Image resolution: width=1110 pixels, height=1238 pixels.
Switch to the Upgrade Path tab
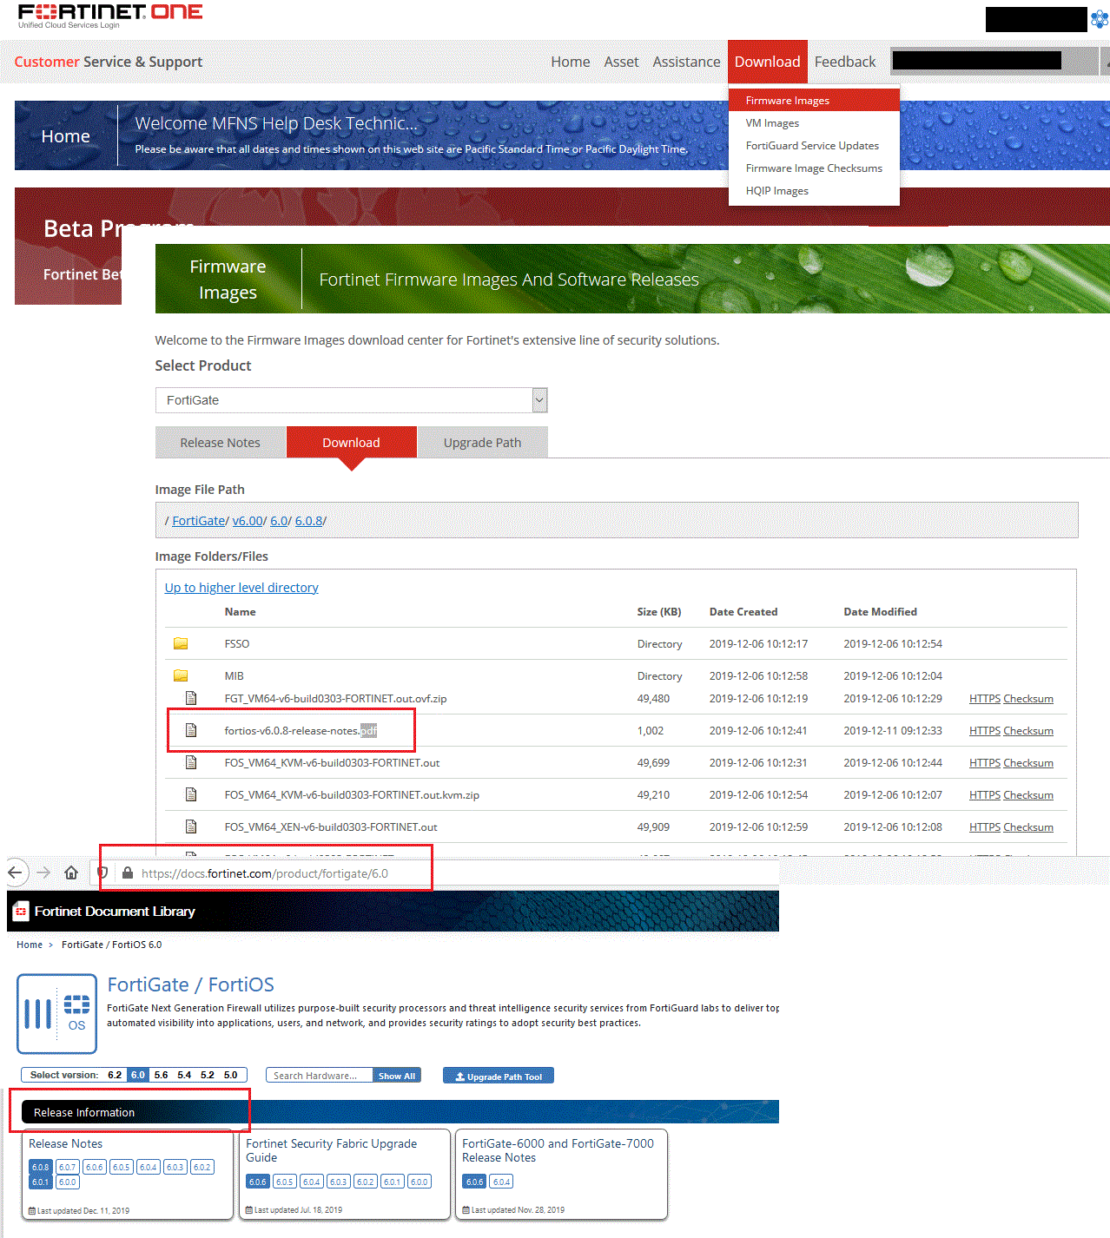click(482, 442)
